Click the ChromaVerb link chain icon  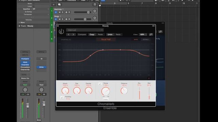pyautogui.click(x=151, y=35)
